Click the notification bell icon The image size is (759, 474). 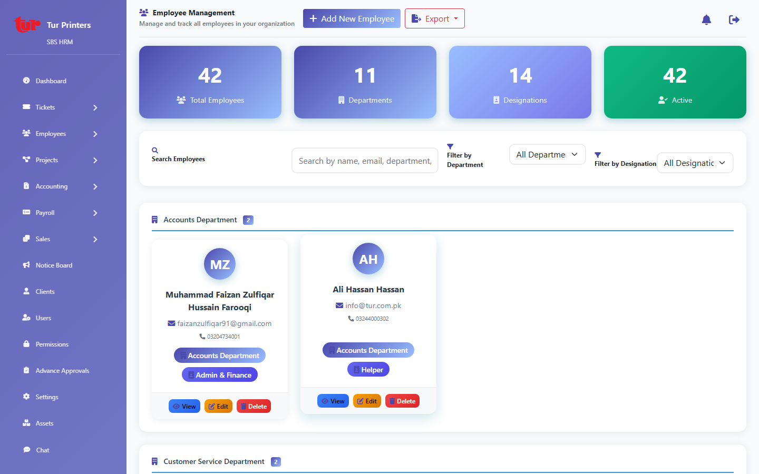(706, 20)
